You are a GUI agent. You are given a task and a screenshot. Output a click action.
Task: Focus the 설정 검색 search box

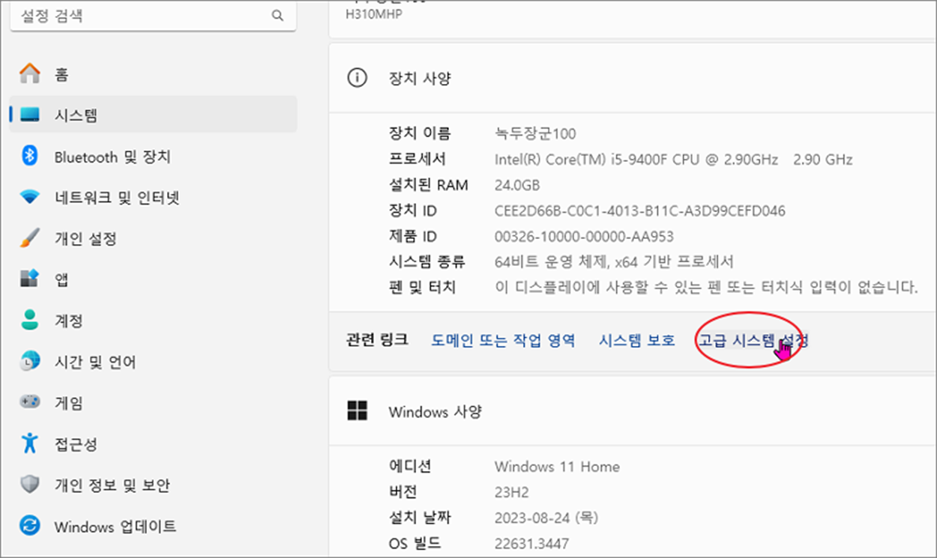point(153,16)
